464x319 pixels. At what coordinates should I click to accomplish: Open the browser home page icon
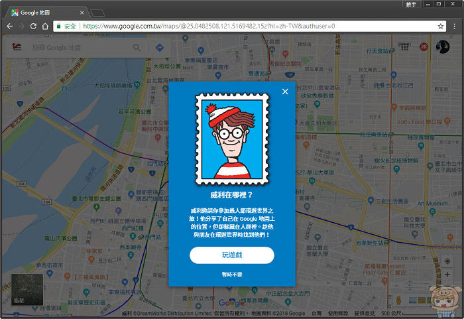coord(45,26)
